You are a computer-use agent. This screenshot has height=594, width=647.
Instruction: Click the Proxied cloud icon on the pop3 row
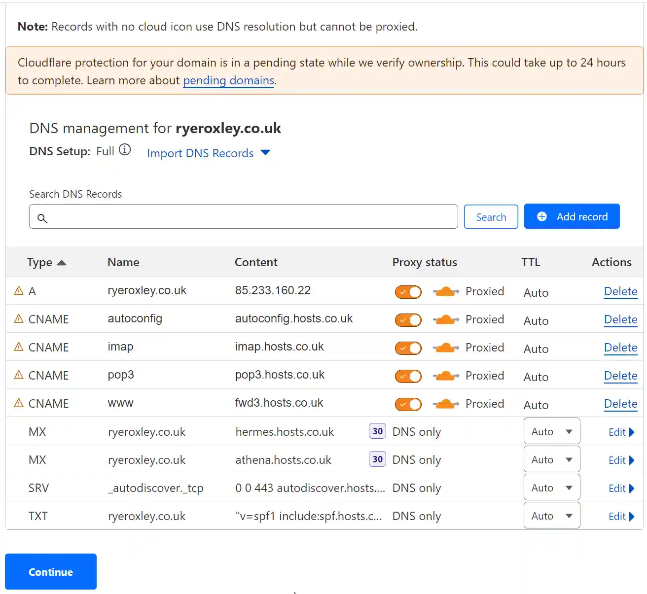click(445, 376)
